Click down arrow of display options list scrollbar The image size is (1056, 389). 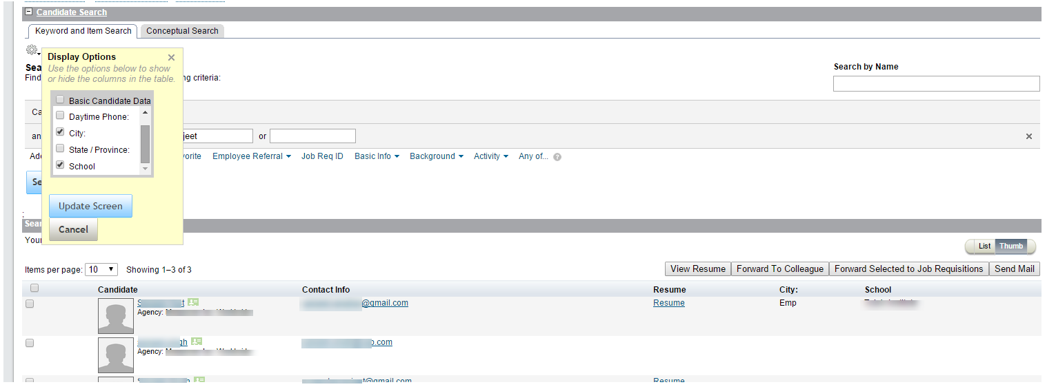145,169
